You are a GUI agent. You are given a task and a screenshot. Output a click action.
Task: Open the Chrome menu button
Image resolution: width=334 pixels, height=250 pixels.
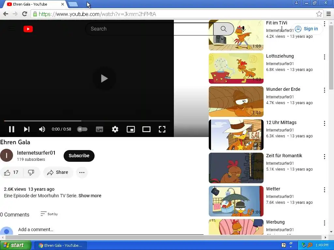[x=329, y=14]
